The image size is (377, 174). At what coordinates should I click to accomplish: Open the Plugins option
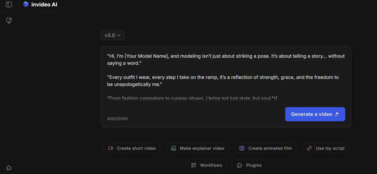tap(253, 165)
